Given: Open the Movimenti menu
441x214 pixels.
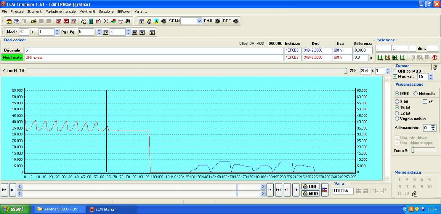Looking at the screenshot, I should [x=87, y=12].
